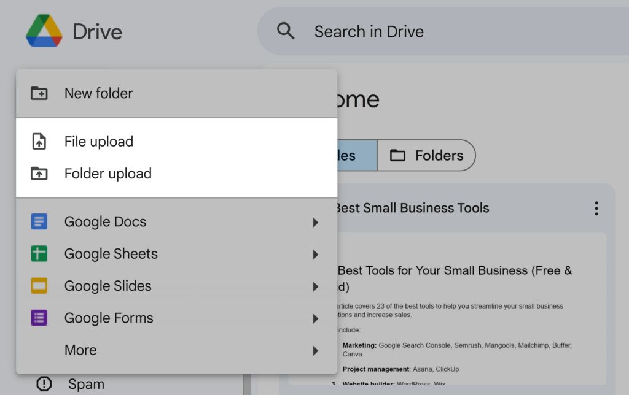Open the More submenu entry
Viewport: 629px width, 395px height.
80,350
